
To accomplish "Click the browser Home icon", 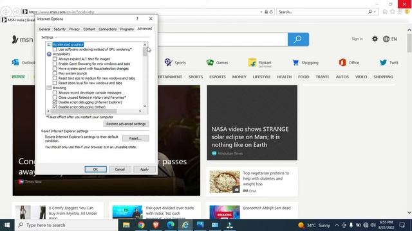I will [385, 12].
